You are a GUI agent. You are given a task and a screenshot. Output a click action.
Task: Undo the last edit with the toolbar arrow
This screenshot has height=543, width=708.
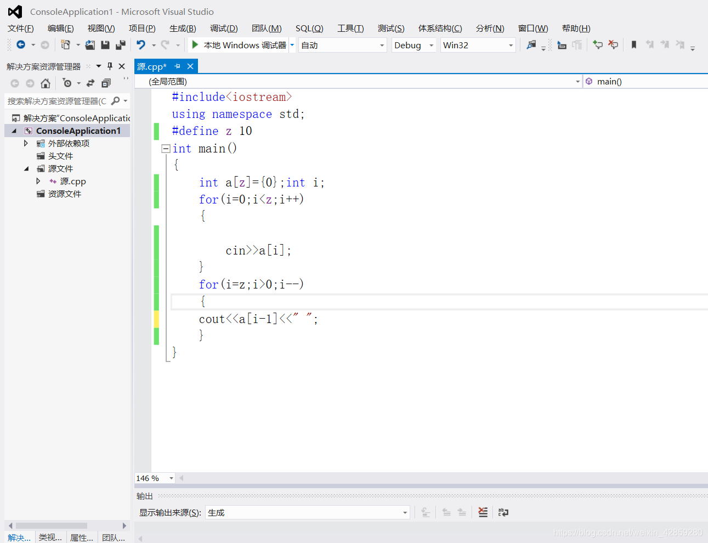click(141, 45)
